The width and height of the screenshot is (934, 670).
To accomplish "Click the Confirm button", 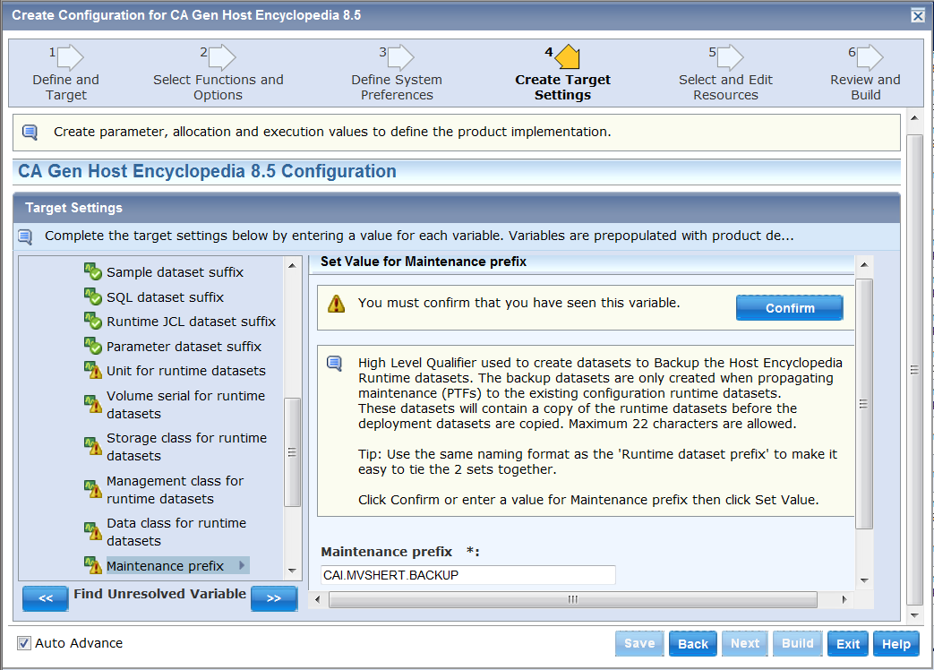I will (x=790, y=308).
